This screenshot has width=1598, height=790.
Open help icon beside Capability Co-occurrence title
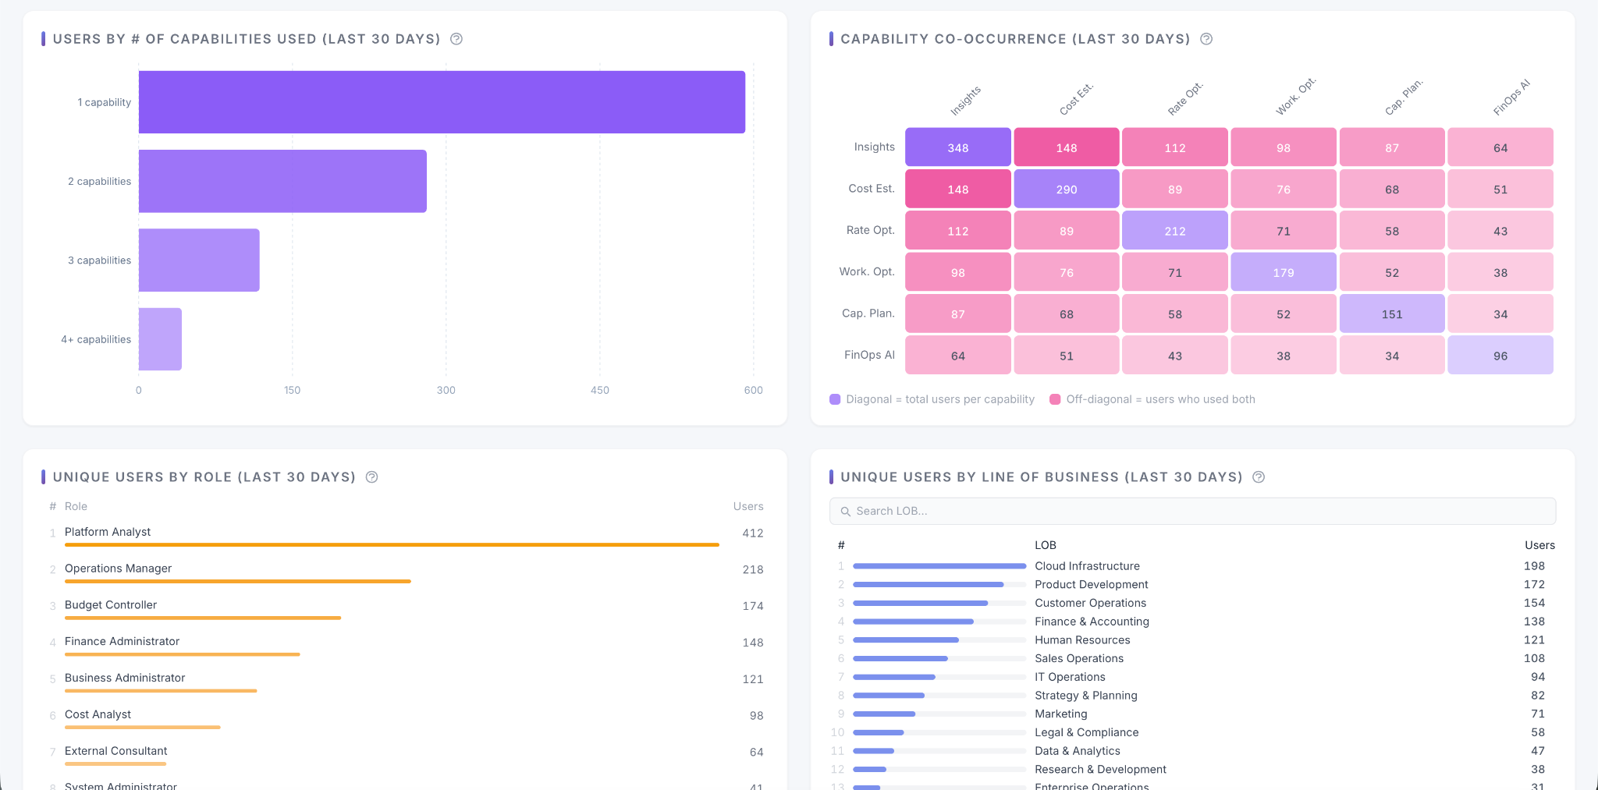click(x=1206, y=39)
